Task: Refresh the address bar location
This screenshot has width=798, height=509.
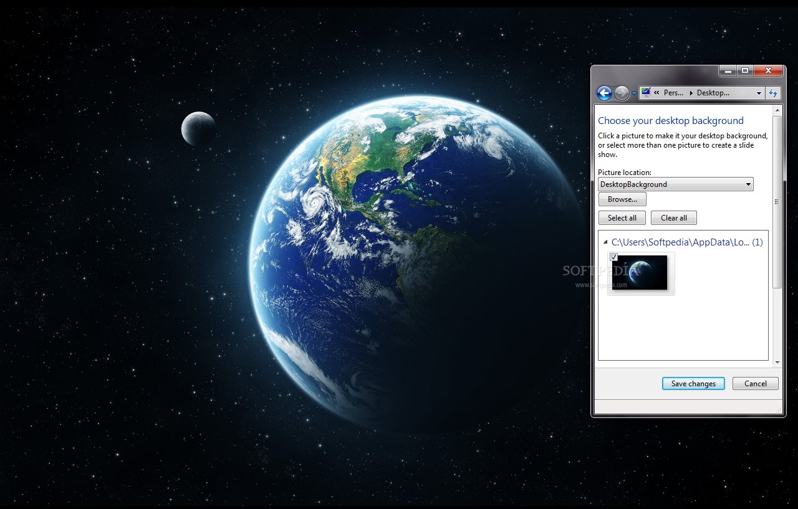Action: (x=773, y=93)
